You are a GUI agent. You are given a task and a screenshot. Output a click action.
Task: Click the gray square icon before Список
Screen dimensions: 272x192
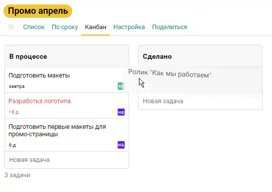point(12,27)
